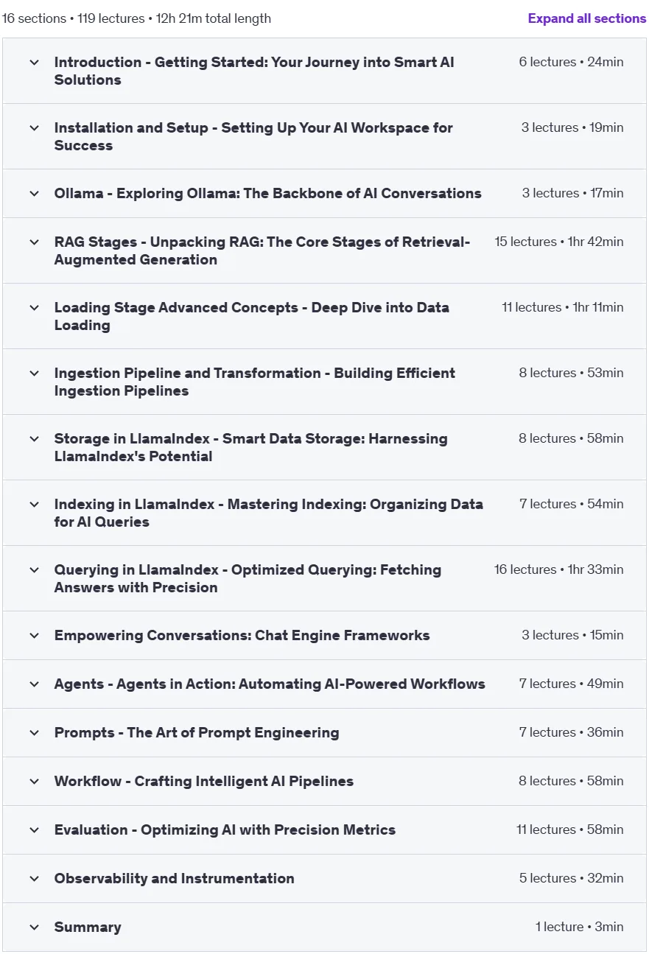Expand the RAG Stages section chevron
The height and width of the screenshot is (954, 649).
pyautogui.click(x=34, y=242)
